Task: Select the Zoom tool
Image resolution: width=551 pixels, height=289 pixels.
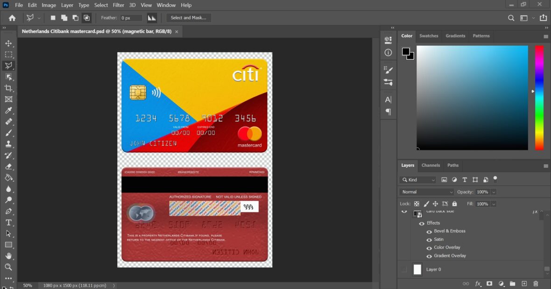Action: [x=8, y=267]
